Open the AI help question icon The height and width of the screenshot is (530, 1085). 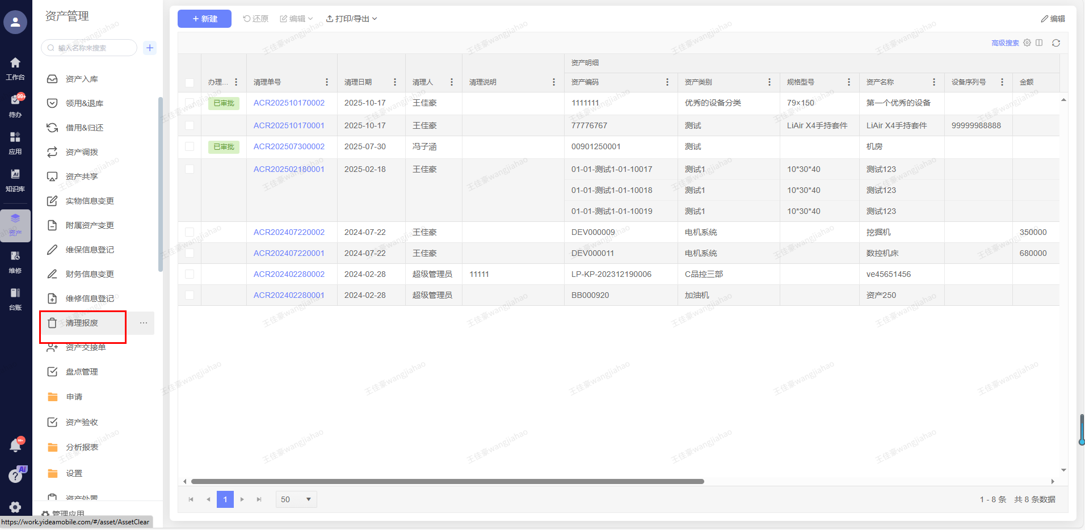tap(15, 476)
